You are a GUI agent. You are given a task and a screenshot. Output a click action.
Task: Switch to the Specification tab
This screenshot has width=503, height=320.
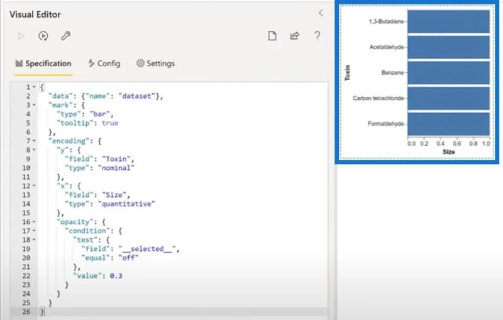[43, 63]
